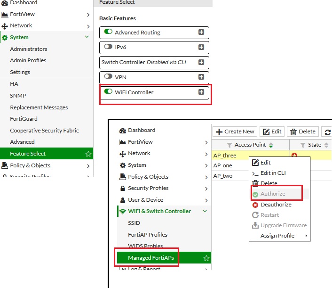Collapse the WiFi & Switch Controller chevron
Screen dimensions: 332x288
[205, 211]
